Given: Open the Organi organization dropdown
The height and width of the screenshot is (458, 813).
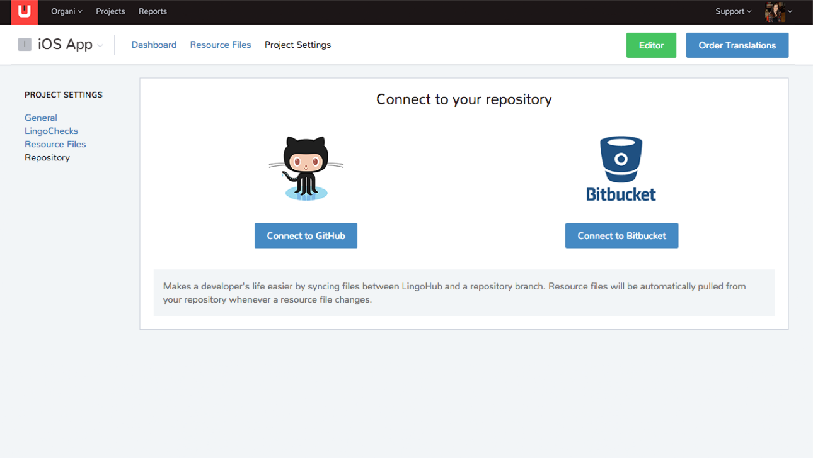Looking at the screenshot, I should click(x=67, y=11).
